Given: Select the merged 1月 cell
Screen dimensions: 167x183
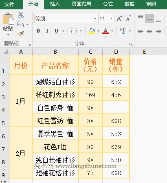Looking at the screenshot, I should pos(21,101).
